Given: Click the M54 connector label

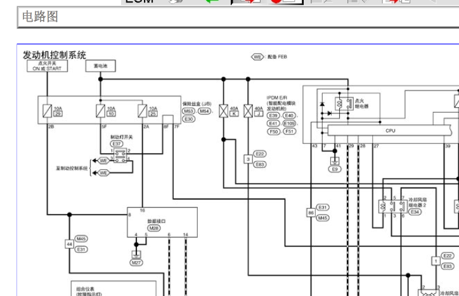Looking at the screenshot, I should 204,111.
